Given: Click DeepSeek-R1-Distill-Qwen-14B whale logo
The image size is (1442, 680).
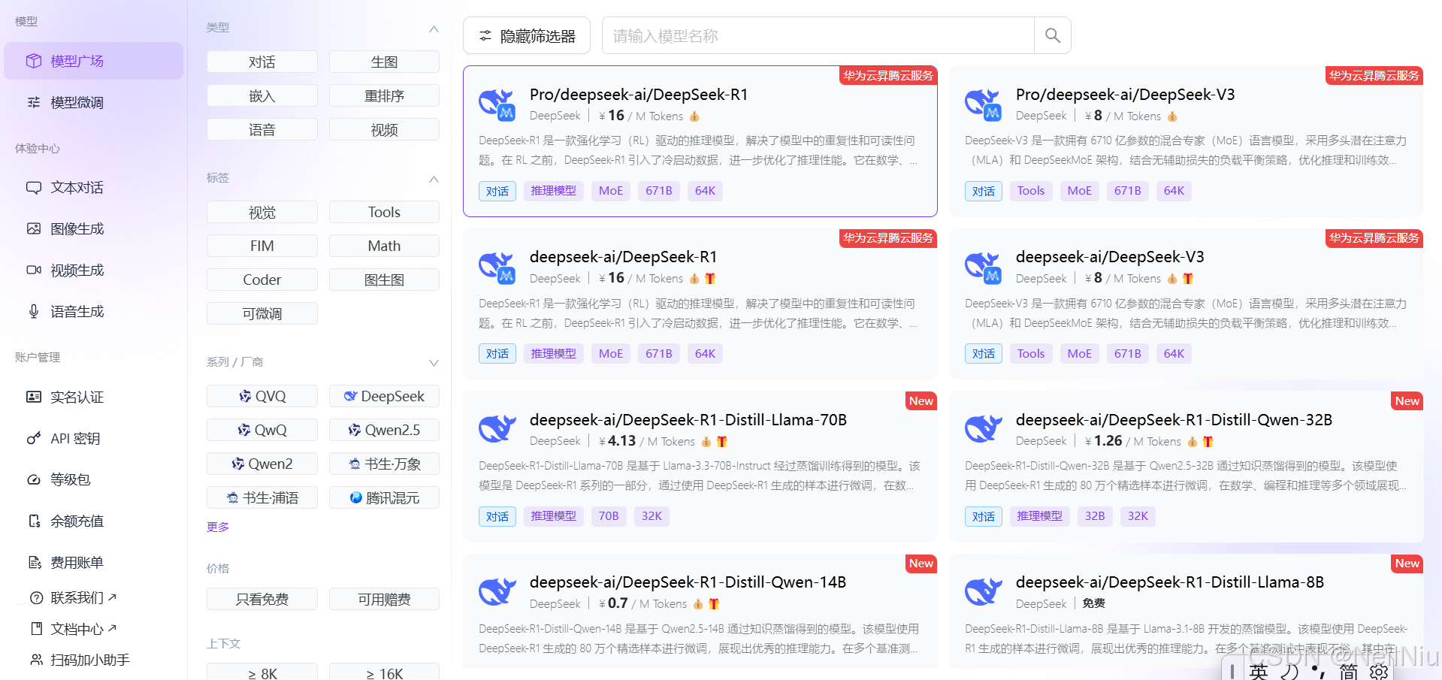Looking at the screenshot, I should click(x=497, y=592).
